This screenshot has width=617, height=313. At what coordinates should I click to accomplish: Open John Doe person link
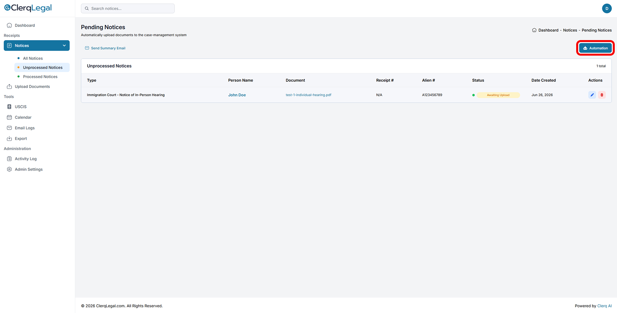click(x=237, y=95)
